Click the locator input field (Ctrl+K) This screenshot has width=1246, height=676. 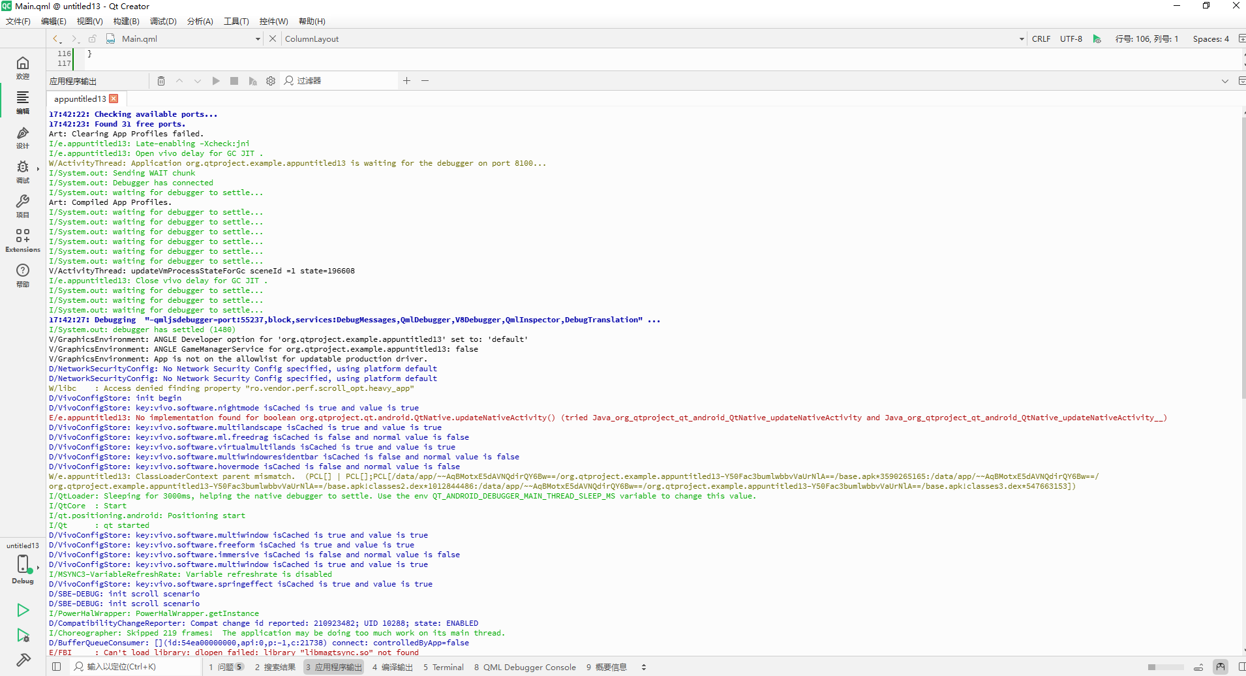pyautogui.click(x=135, y=667)
